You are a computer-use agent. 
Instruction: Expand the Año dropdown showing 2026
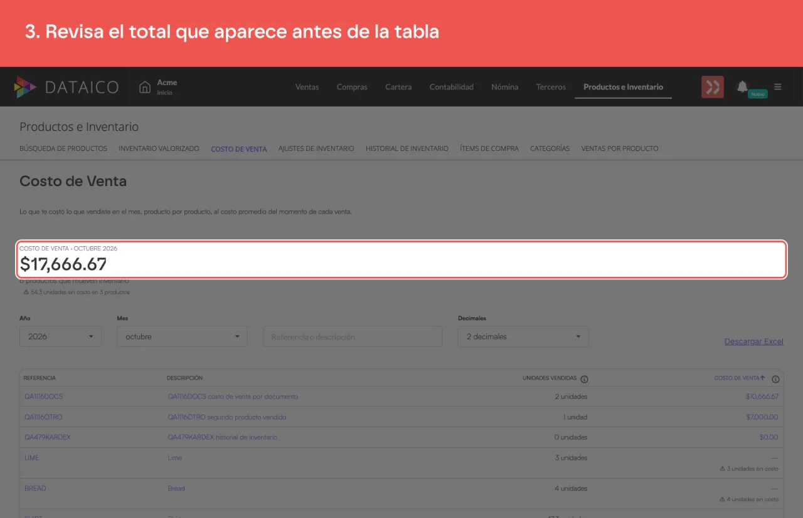[x=60, y=336]
